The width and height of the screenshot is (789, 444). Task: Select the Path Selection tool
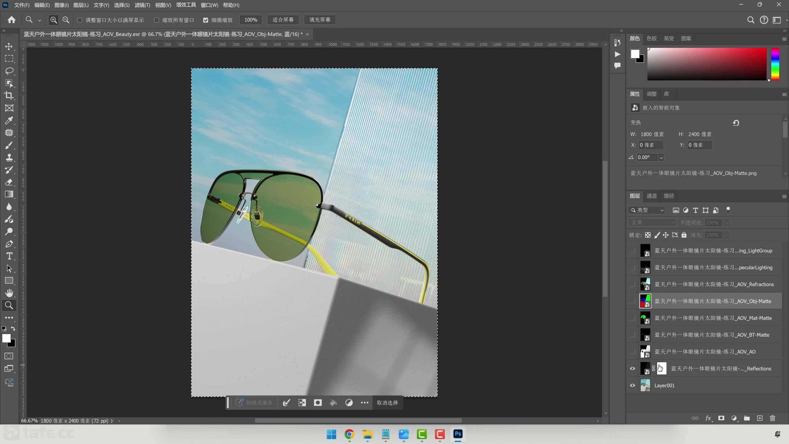[9, 269]
